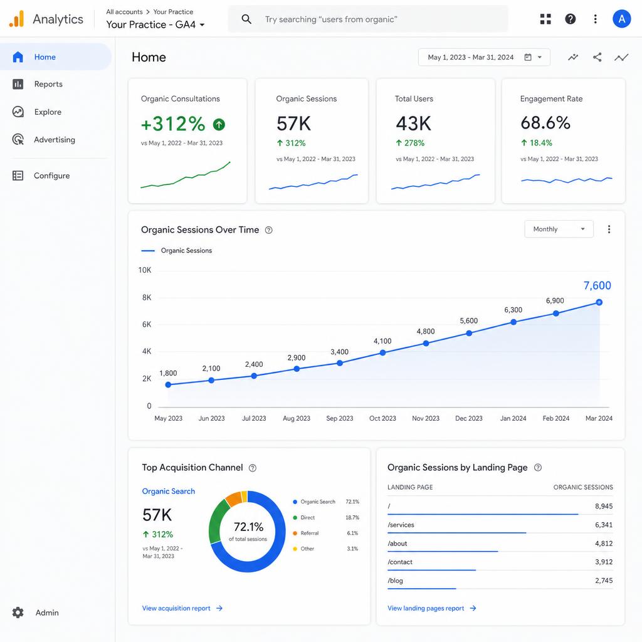The image size is (642, 642).
Task: Open the insights trend line icon
Action: (621, 57)
